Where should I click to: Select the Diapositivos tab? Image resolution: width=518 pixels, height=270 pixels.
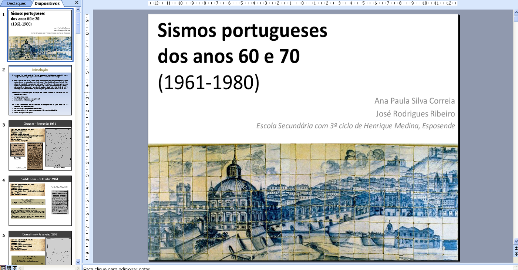pos(47,3)
